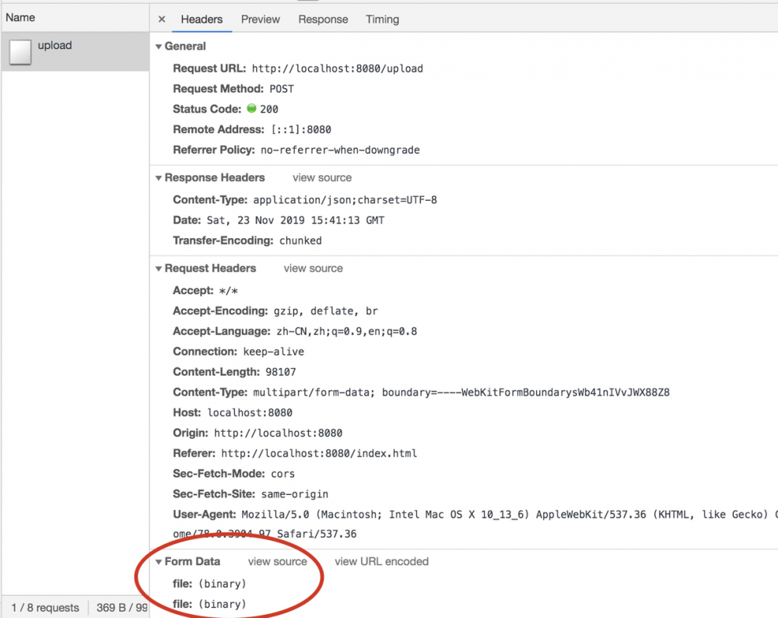778x618 pixels.
Task: View source of Request Headers
Action: (x=313, y=268)
